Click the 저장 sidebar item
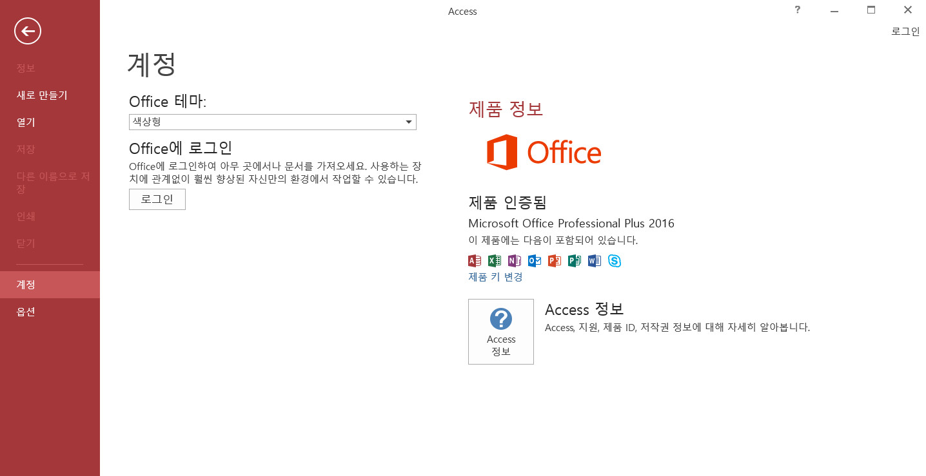The width and height of the screenshot is (926, 476). [x=50, y=149]
